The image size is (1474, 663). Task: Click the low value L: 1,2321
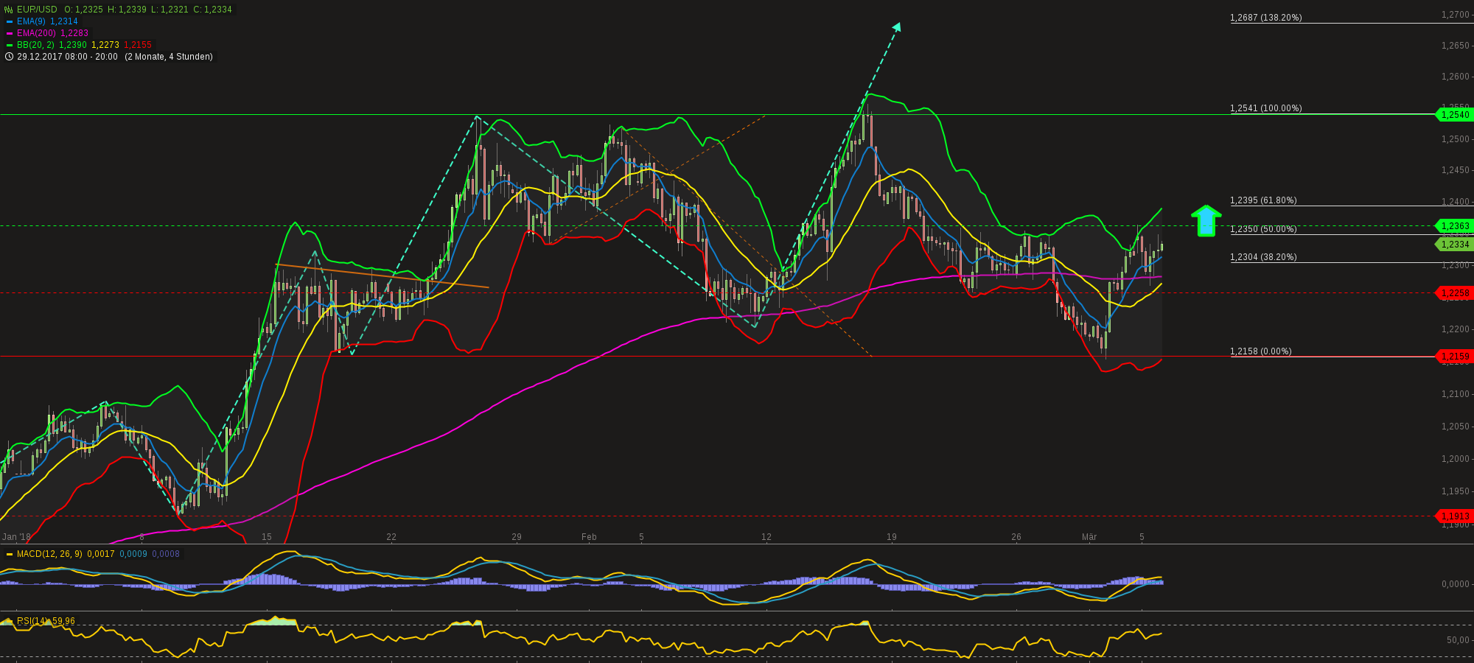(x=170, y=10)
